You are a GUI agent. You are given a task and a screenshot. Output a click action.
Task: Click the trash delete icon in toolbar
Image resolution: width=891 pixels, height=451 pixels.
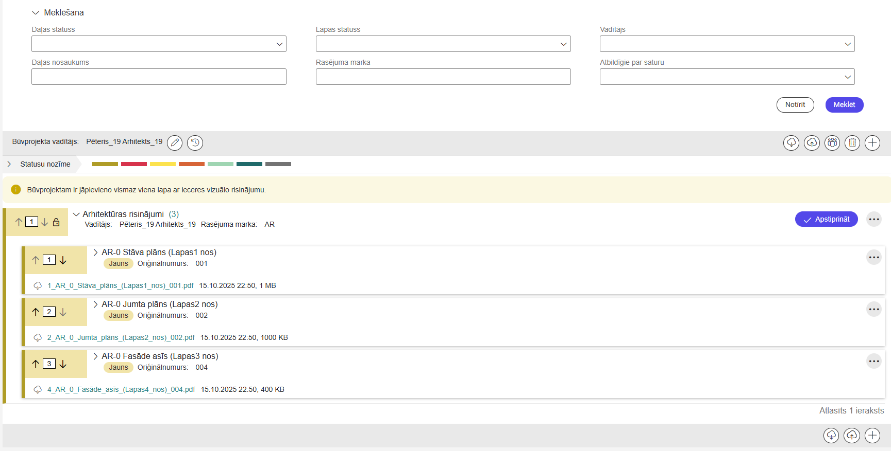852,142
